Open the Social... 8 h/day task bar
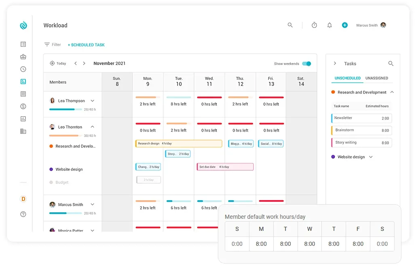 [x=270, y=144]
